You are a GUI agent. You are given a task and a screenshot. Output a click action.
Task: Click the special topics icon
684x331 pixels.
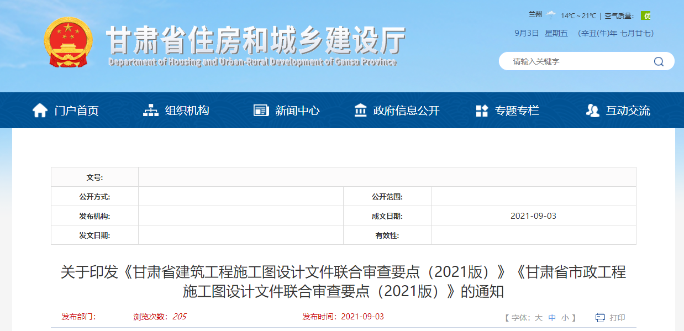point(482,111)
